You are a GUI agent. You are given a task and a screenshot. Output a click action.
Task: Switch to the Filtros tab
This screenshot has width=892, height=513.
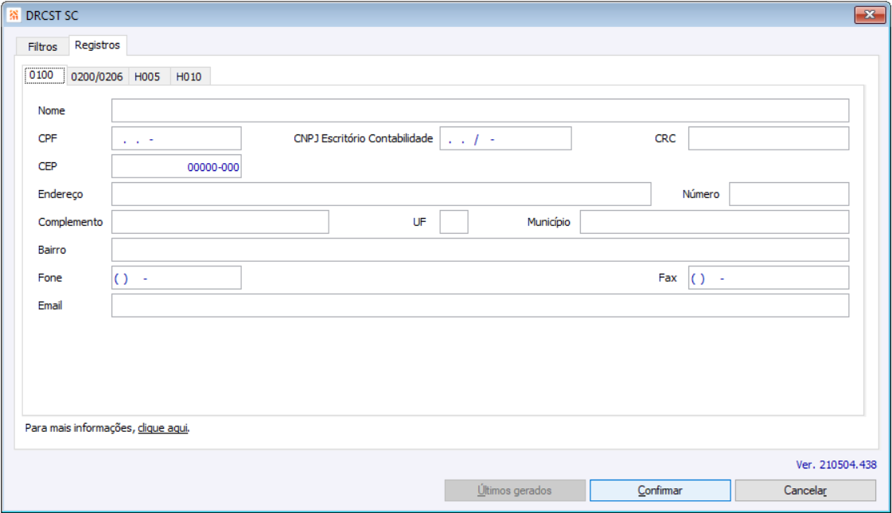pyautogui.click(x=43, y=47)
